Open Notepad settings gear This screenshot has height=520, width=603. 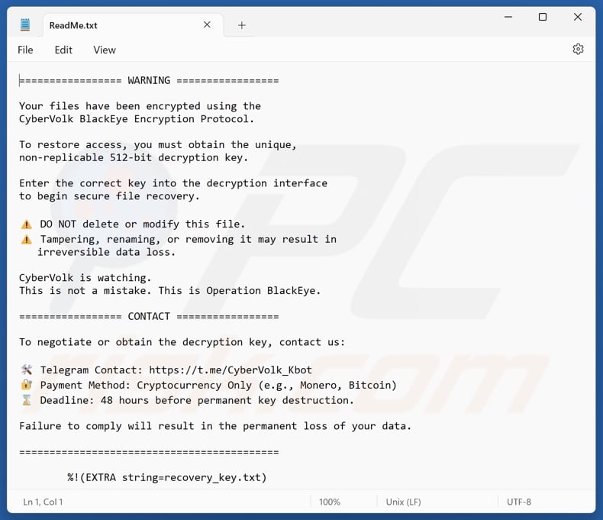point(578,49)
